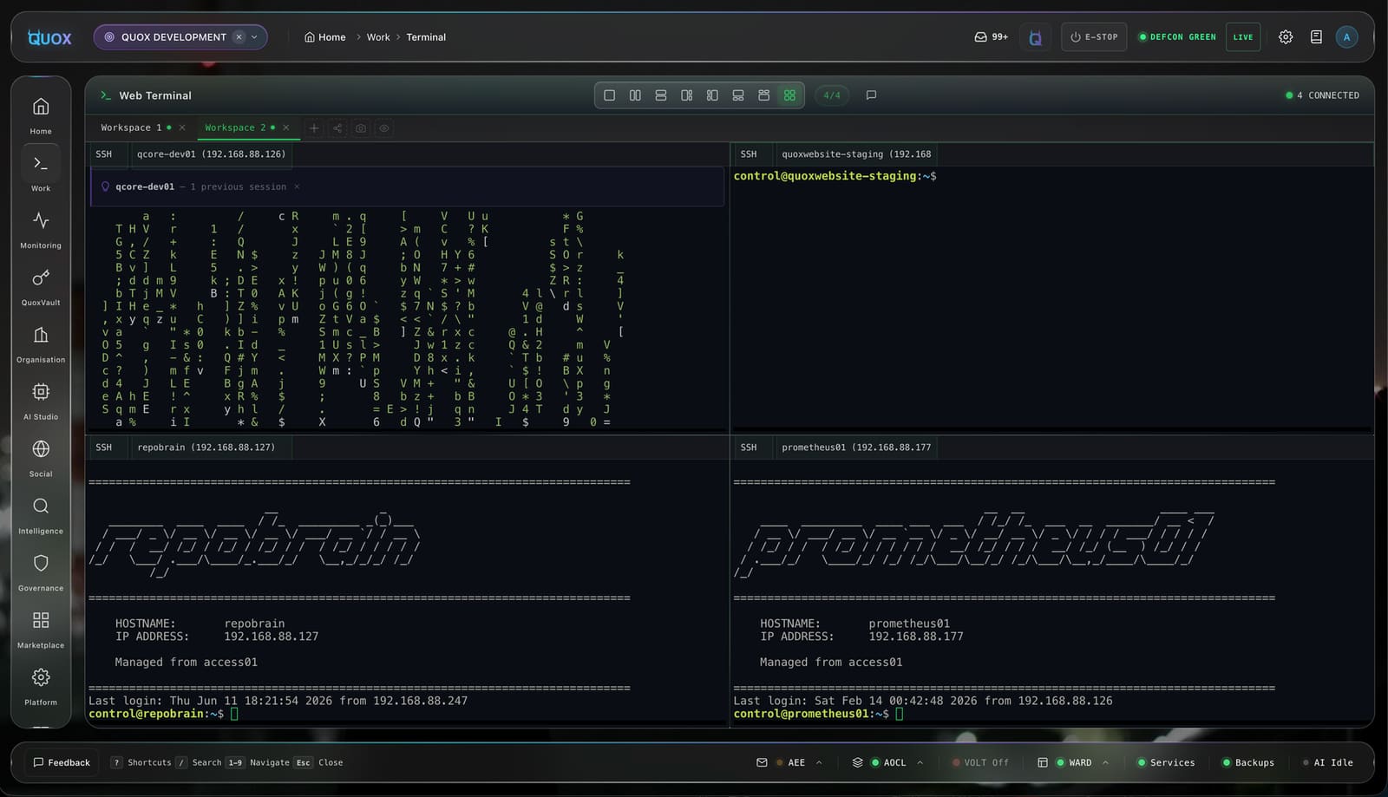Open Home in the left sidebar
The image size is (1388, 797).
(x=41, y=115)
